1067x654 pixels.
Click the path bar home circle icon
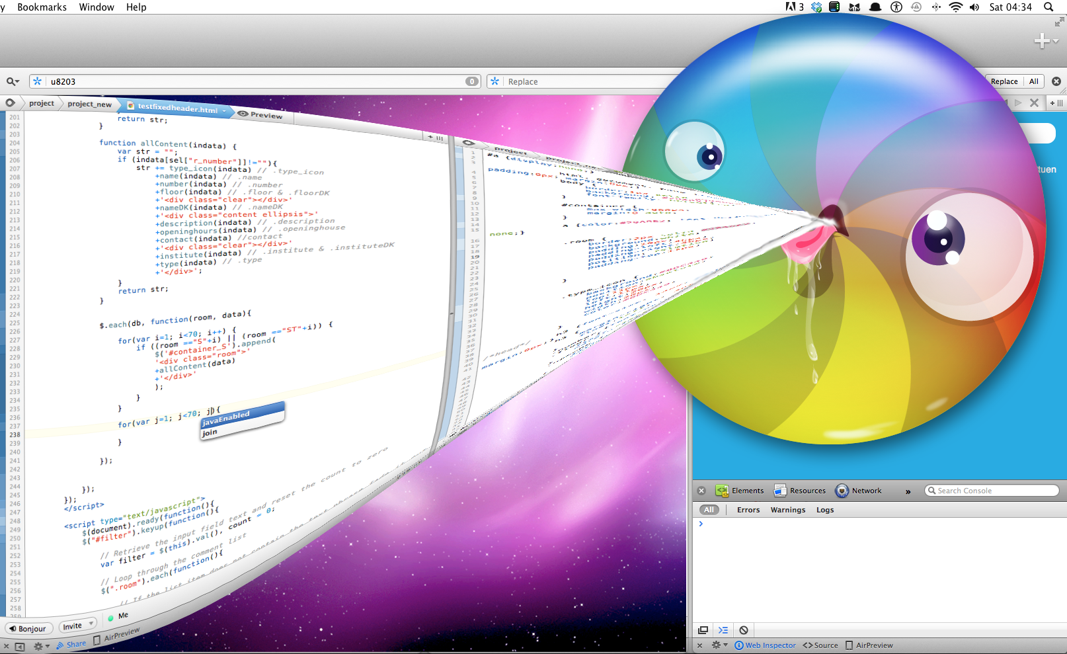10,103
